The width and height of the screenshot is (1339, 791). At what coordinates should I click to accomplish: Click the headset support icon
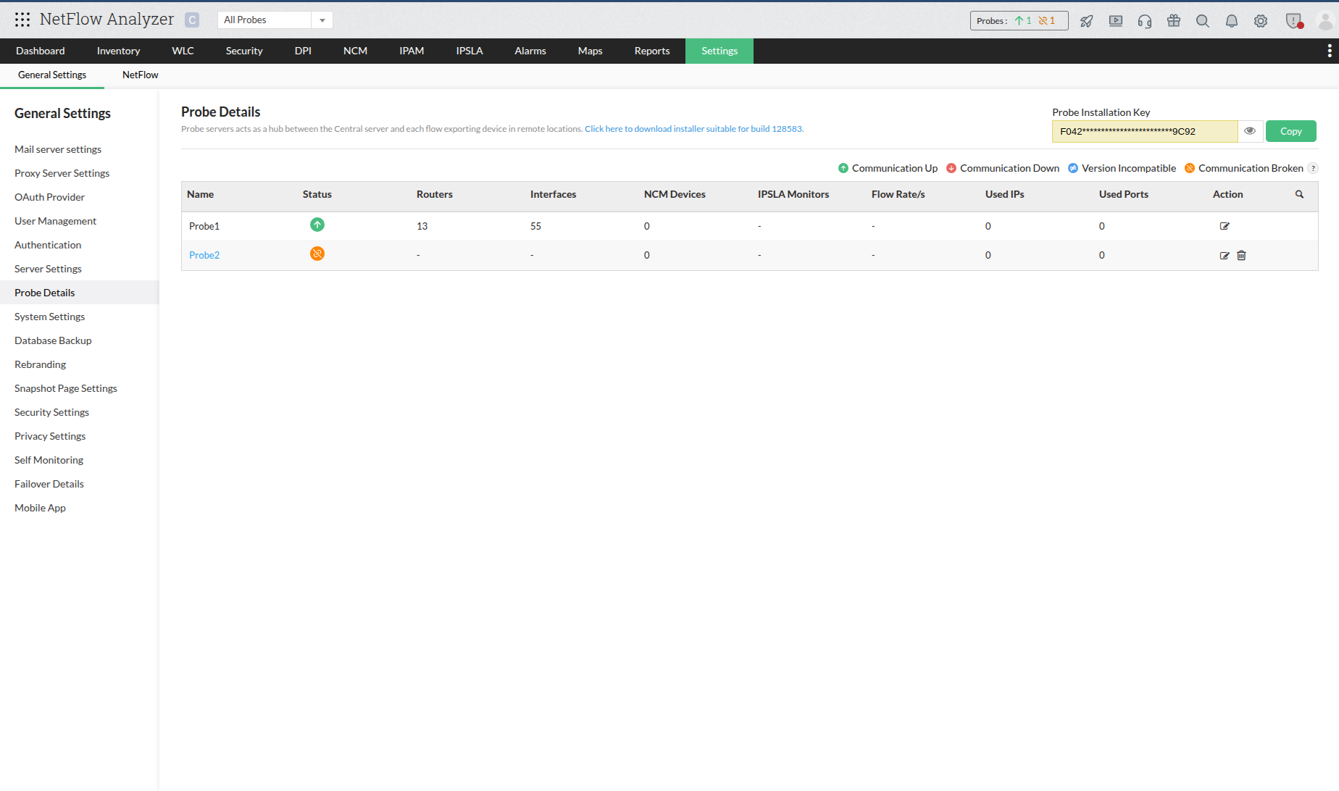(x=1144, y=20)
